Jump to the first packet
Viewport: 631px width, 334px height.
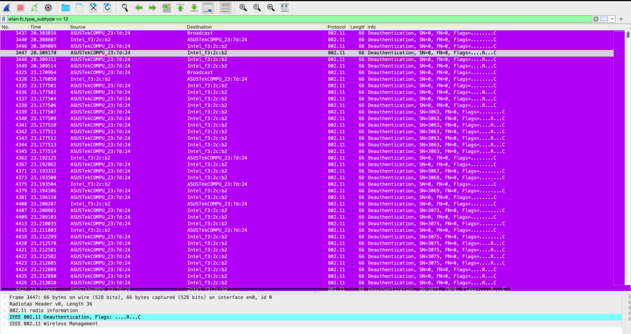pos(181,8)
